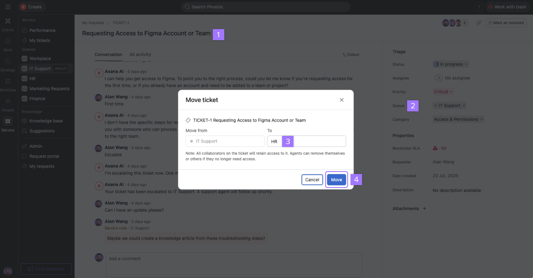
Task: Click 'Can I have an update please?' message
Action: [134, 210]
